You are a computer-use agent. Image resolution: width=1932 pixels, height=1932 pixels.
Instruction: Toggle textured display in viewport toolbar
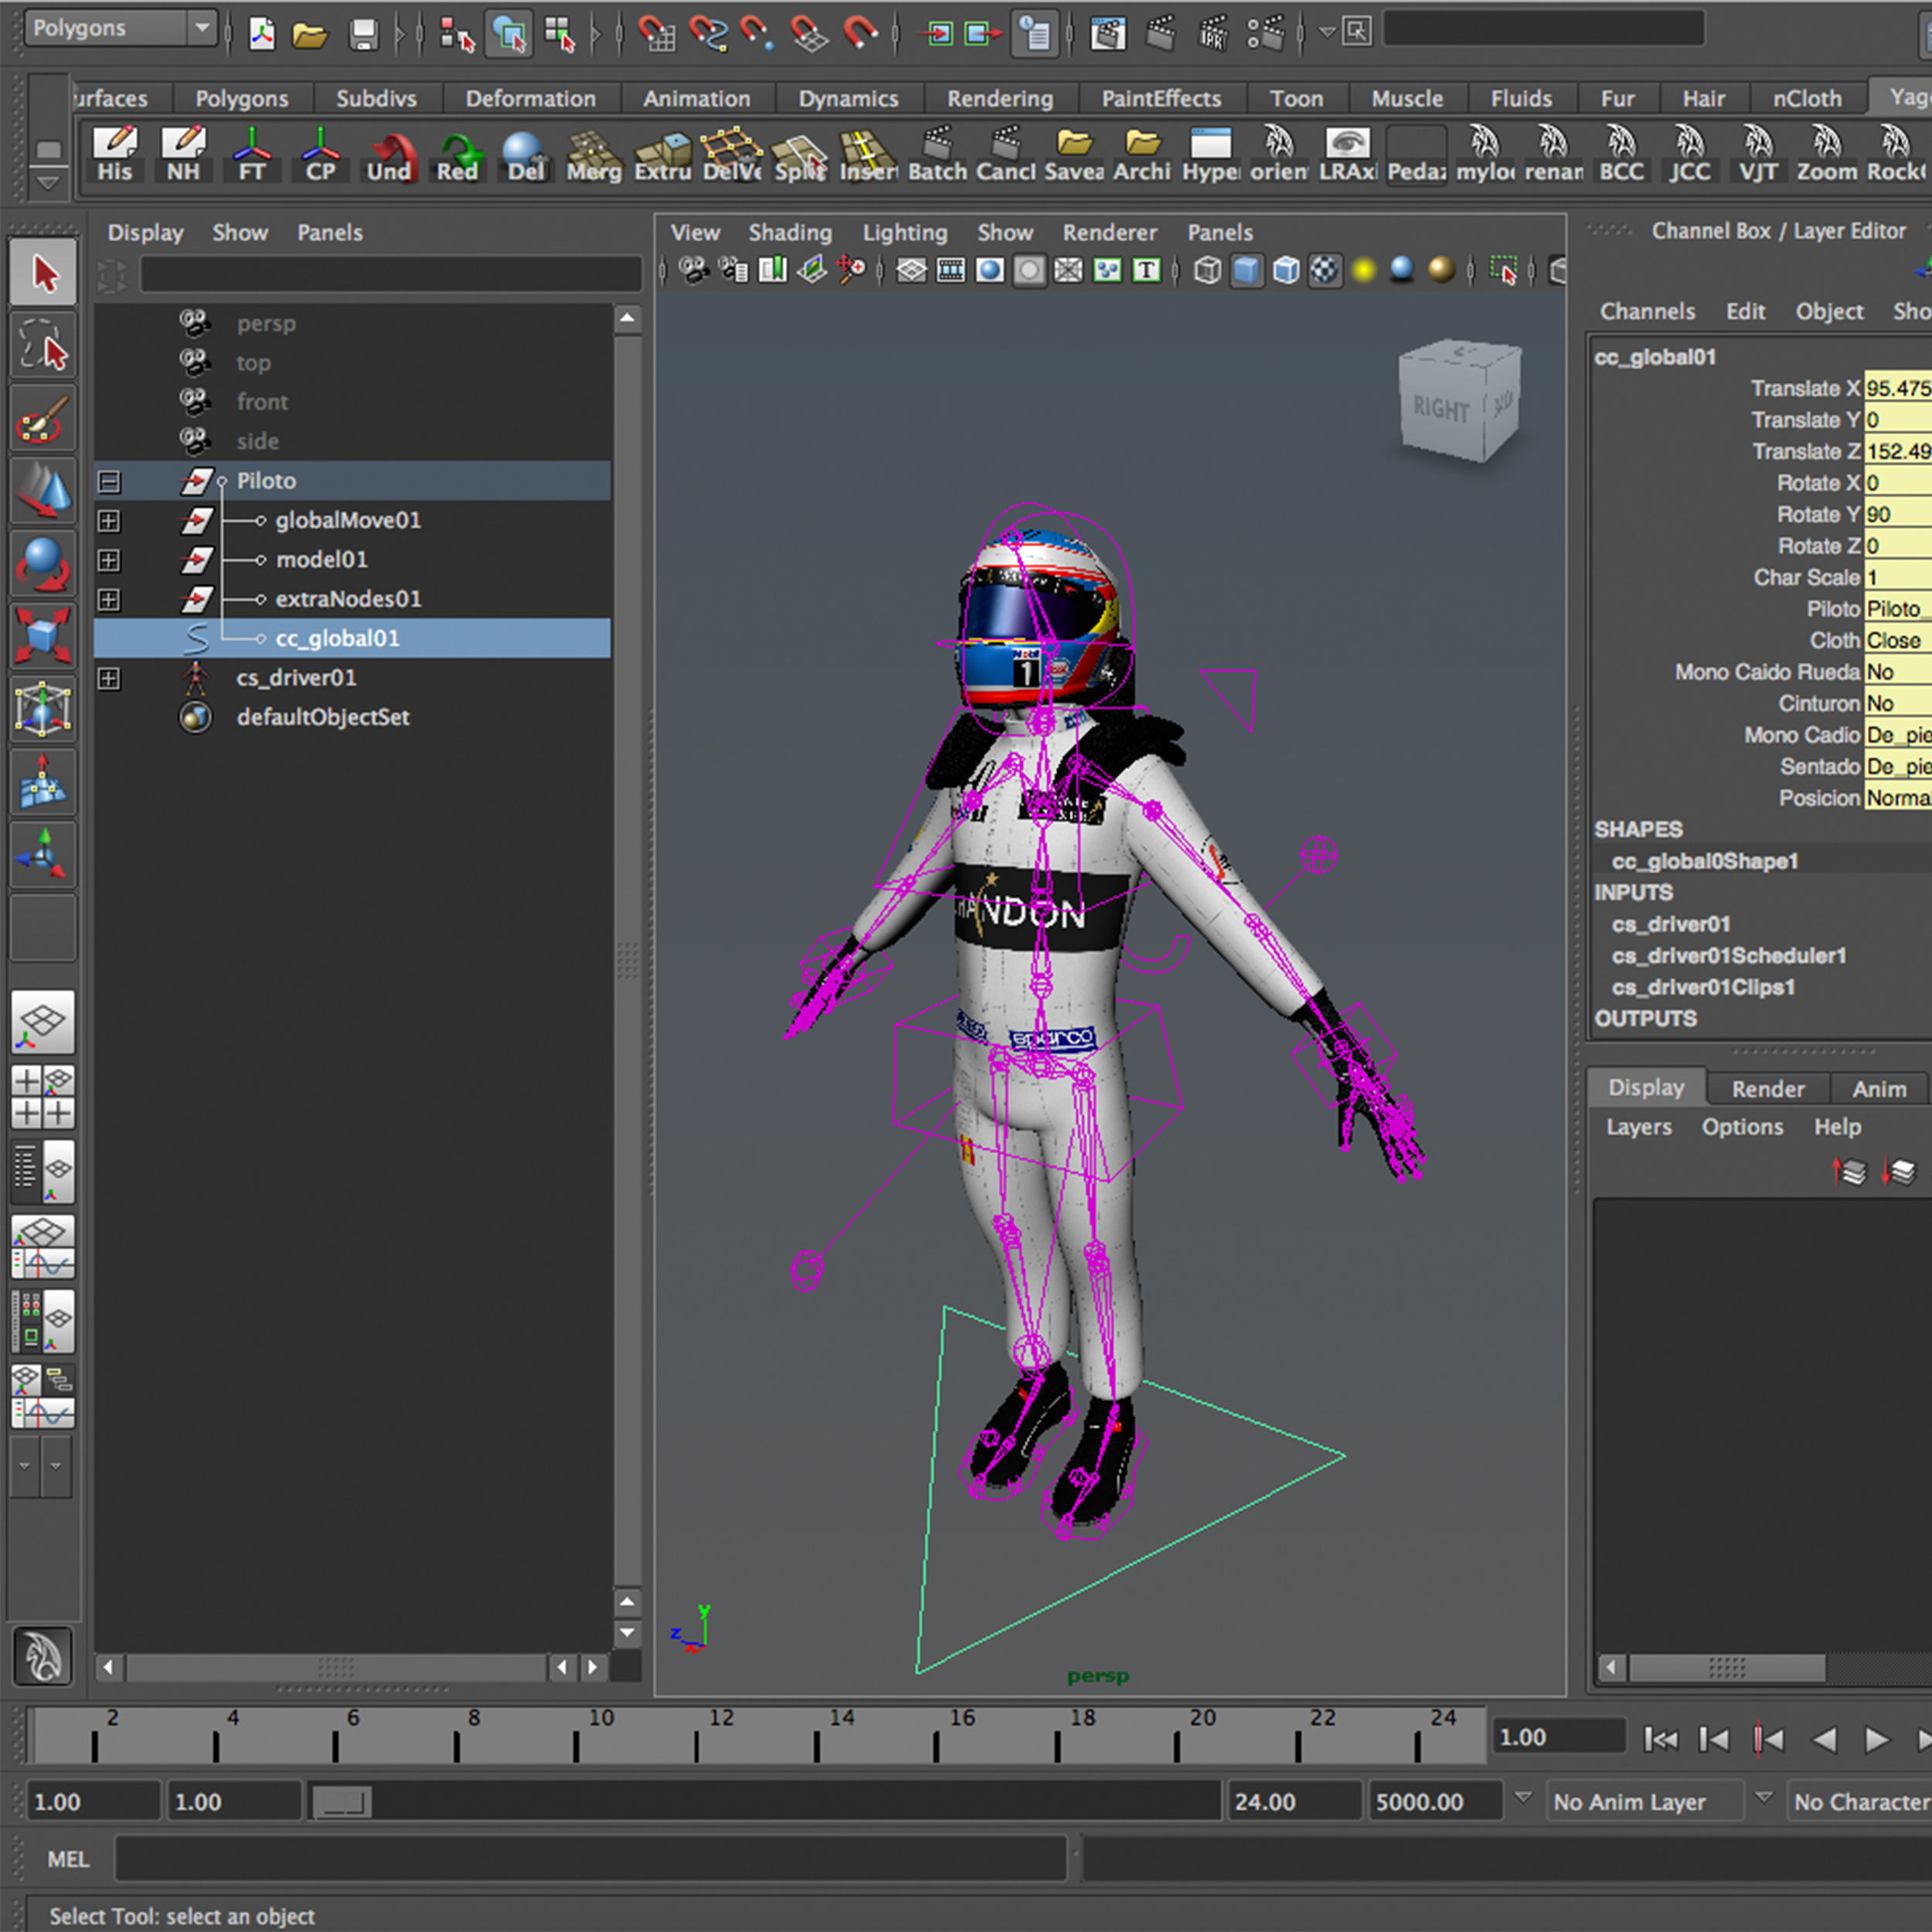pos(1325,270)
